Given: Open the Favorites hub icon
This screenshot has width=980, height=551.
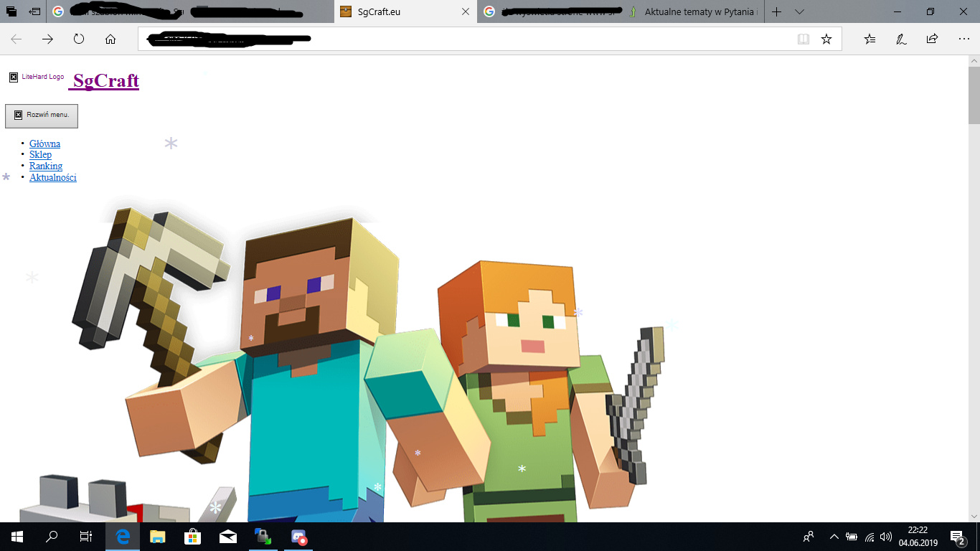Looking at the screenshot, I should pyautogui.click(x=870, y=39).
